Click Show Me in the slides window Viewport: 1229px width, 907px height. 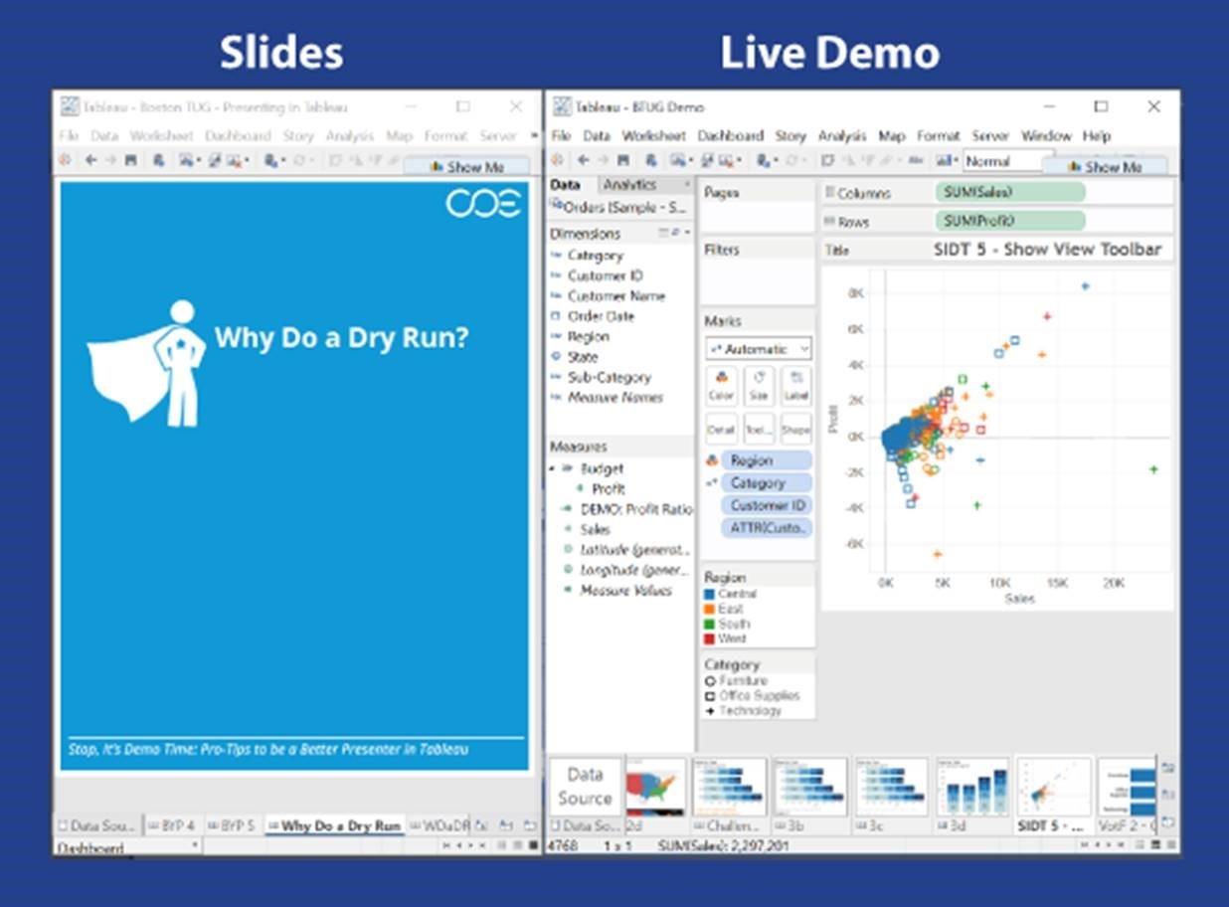[x=468, y=166]
